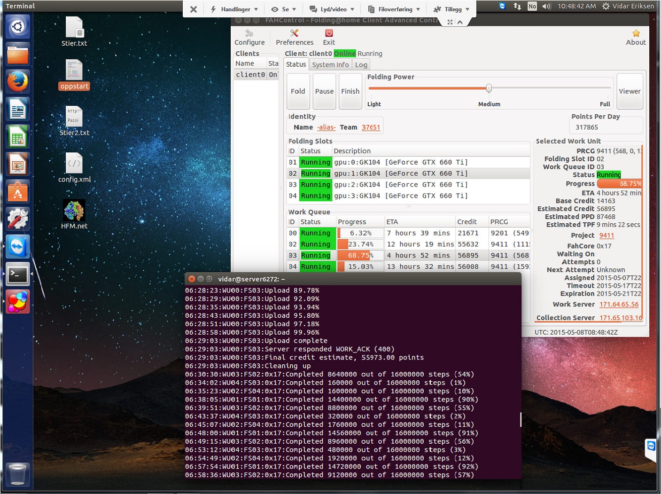Select config.xml desktop file
The height and width of the screenshot is (494, 661).
pyautogui.click(x=74, y=168)
